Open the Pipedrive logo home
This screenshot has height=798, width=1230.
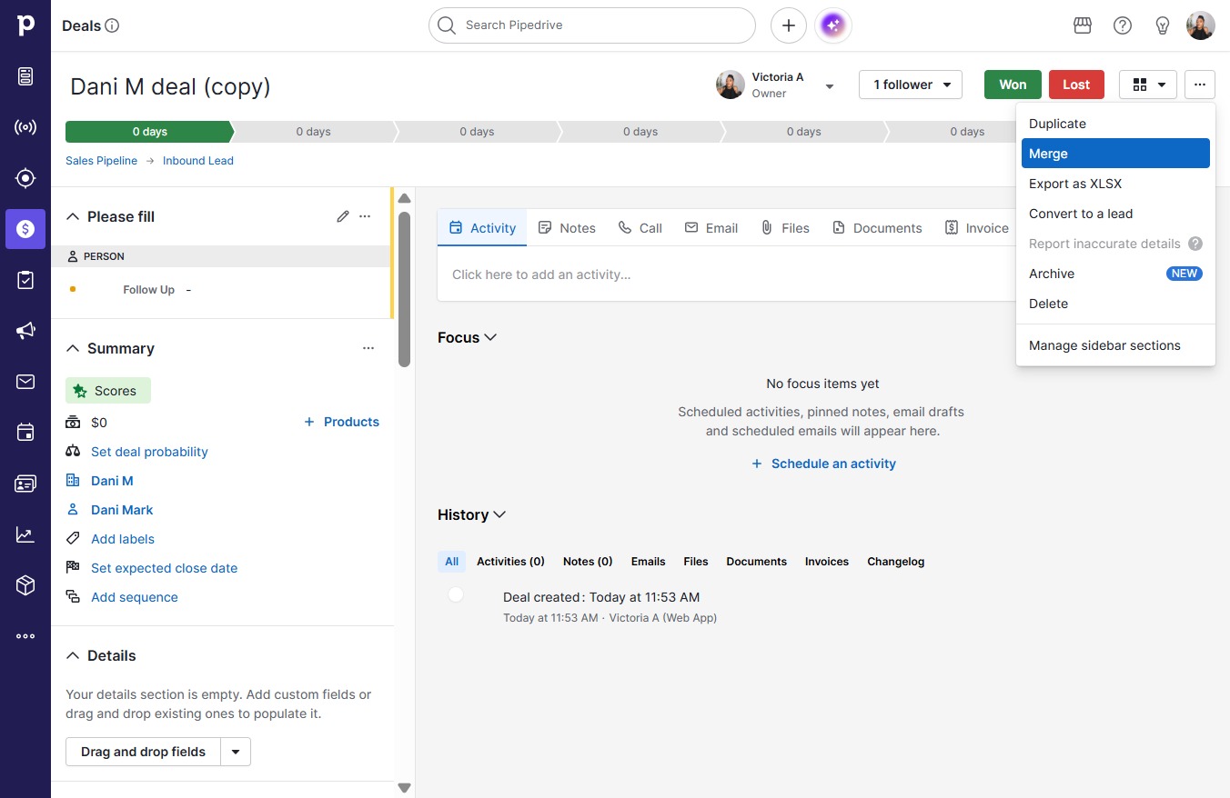pos(25,25)
